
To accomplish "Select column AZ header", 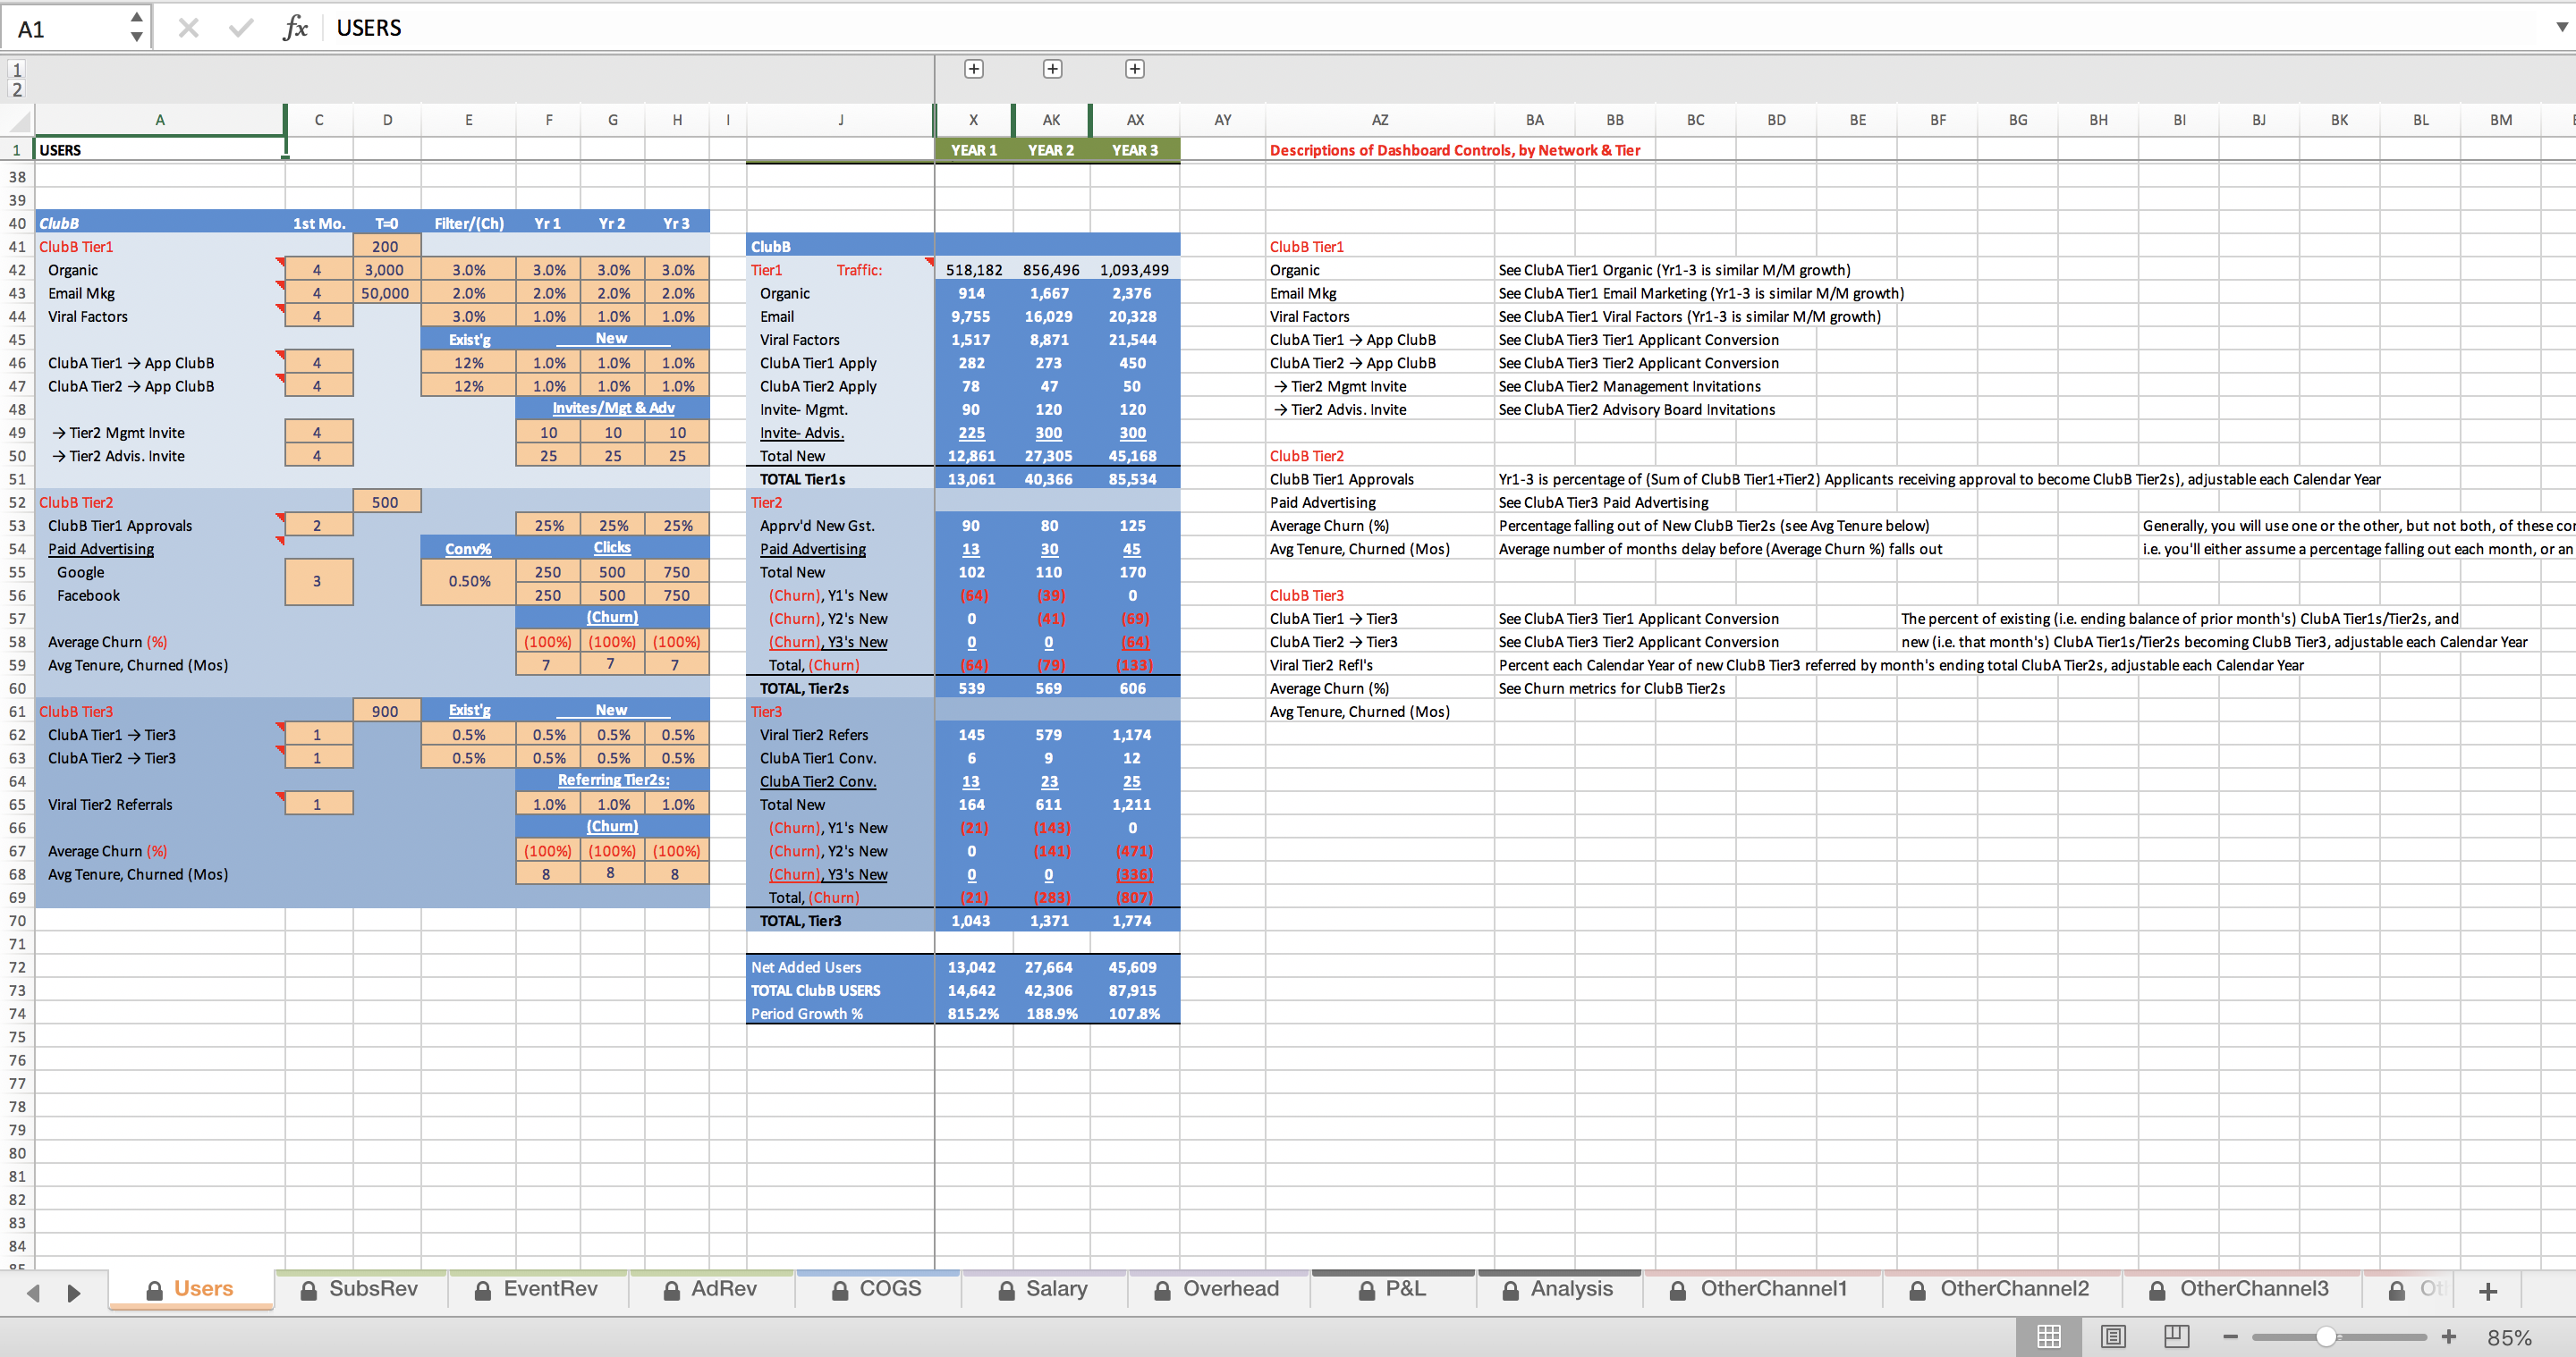I will click(1380, 120).
